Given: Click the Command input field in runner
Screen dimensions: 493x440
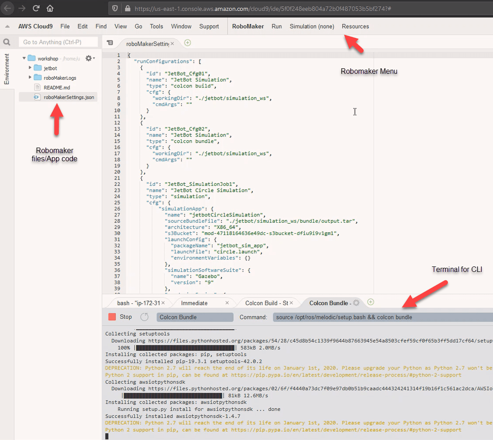Looking at the screenshot, I should [x=382, y=317].
